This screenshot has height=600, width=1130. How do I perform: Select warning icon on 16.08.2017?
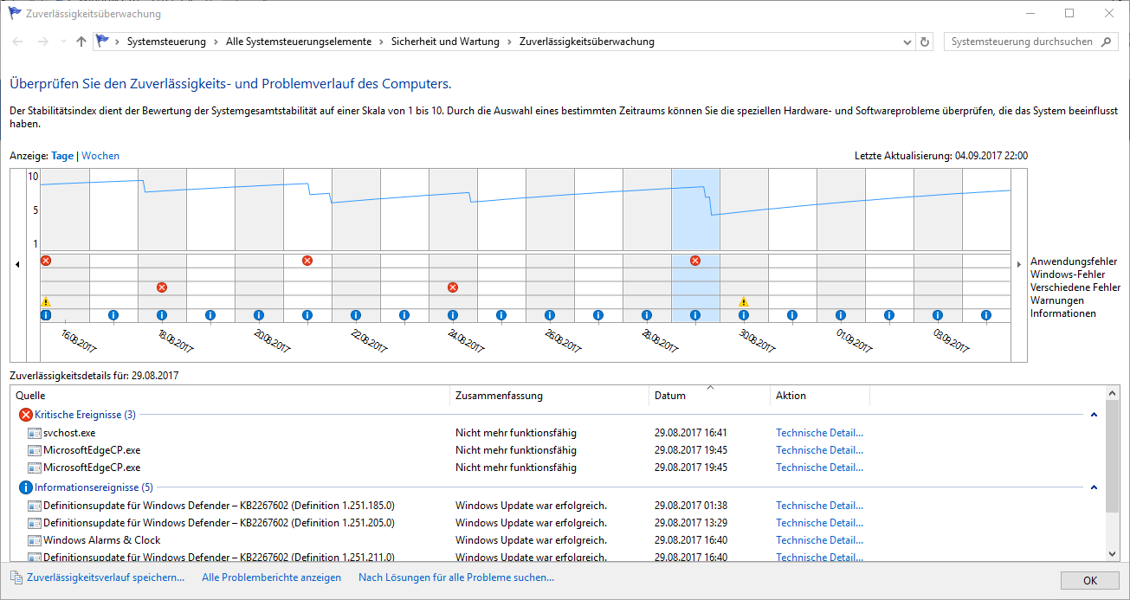[x=46, y=301]
